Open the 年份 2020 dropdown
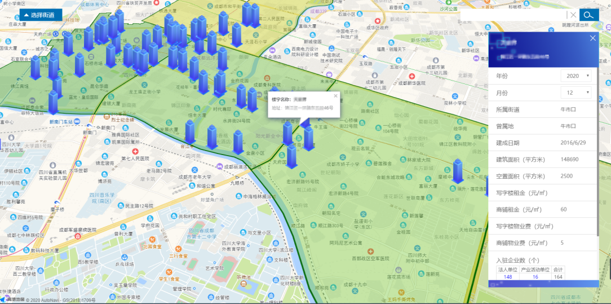This screenshot has height=304, width=611. pyautogui.click(x=575, y=76)
